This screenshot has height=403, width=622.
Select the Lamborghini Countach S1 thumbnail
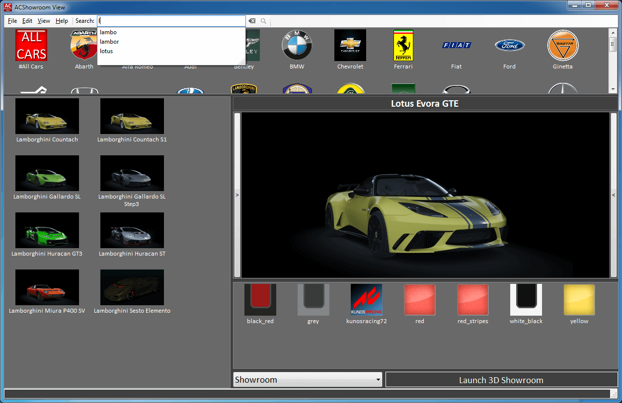coord(132,116)
